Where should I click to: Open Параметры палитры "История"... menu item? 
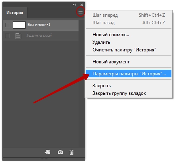(x=128, y=74)
